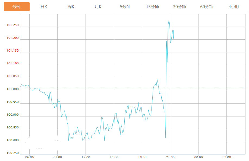Click the 09:00 time axis label
This screenshot has height=161, width=249.
58,157
